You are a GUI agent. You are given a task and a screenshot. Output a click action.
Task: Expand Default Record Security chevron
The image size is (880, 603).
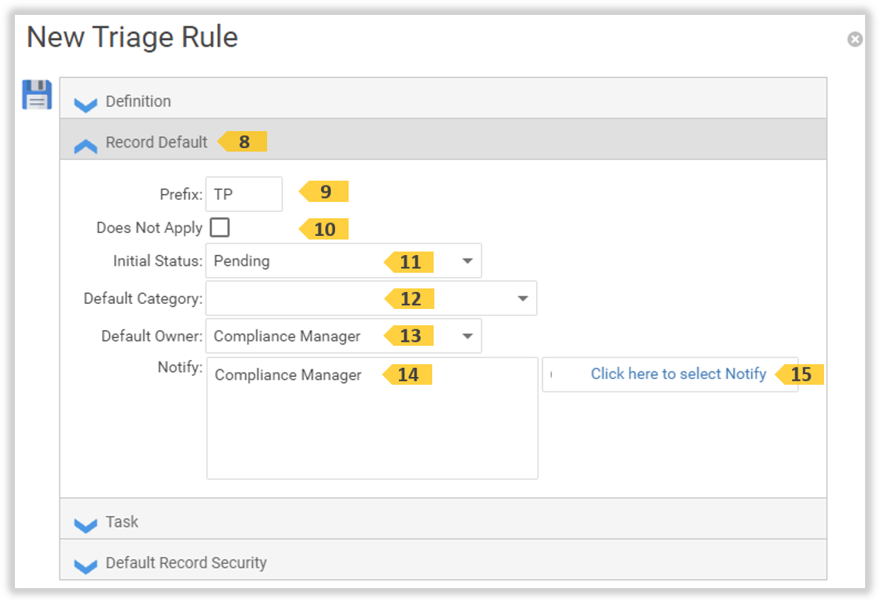[x=86, y=566]
